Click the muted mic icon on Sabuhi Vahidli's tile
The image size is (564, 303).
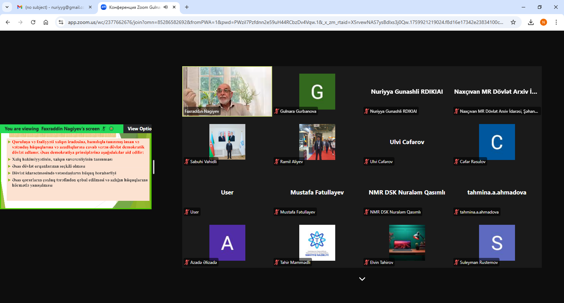coord(187,162)
